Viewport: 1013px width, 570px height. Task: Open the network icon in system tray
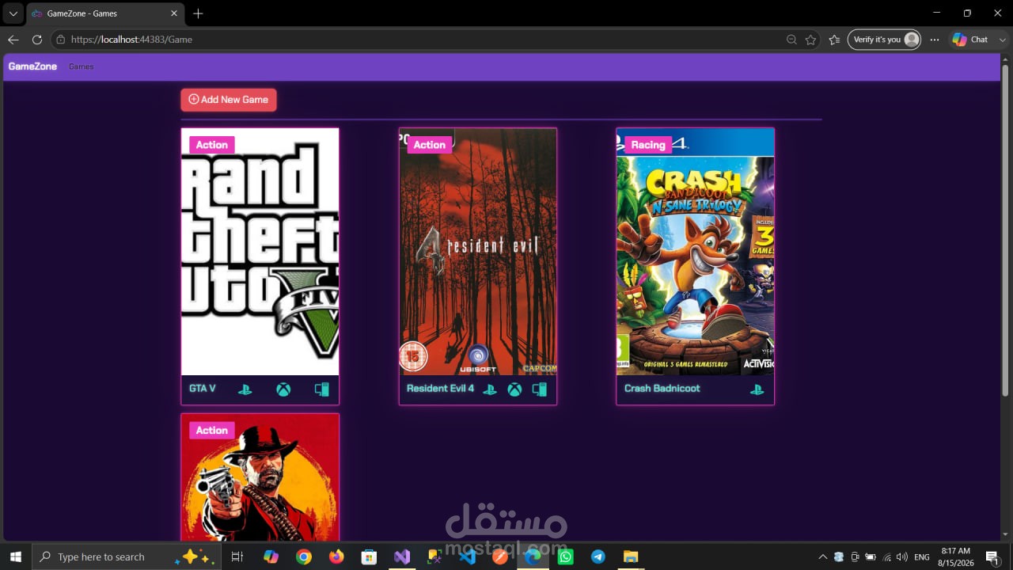887,557
